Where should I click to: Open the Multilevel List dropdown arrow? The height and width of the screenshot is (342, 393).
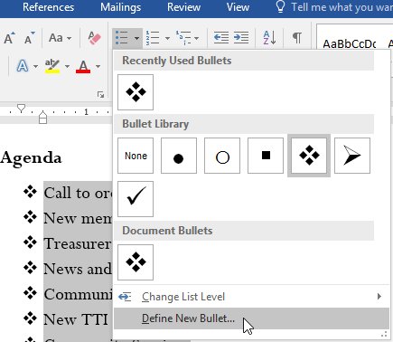pos(196,38)
